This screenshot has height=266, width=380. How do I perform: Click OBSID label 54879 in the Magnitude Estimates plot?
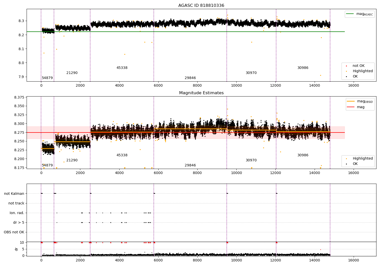(47, 165)
